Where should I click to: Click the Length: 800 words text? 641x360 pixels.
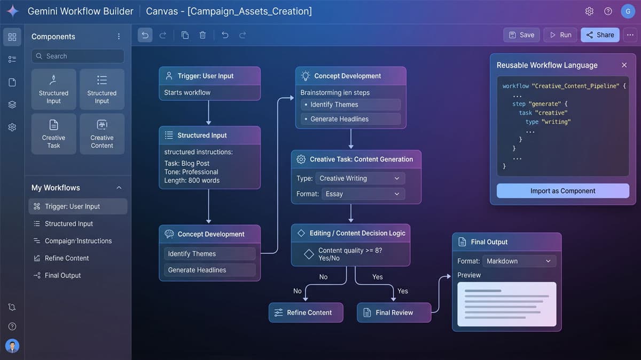(192, 180)
